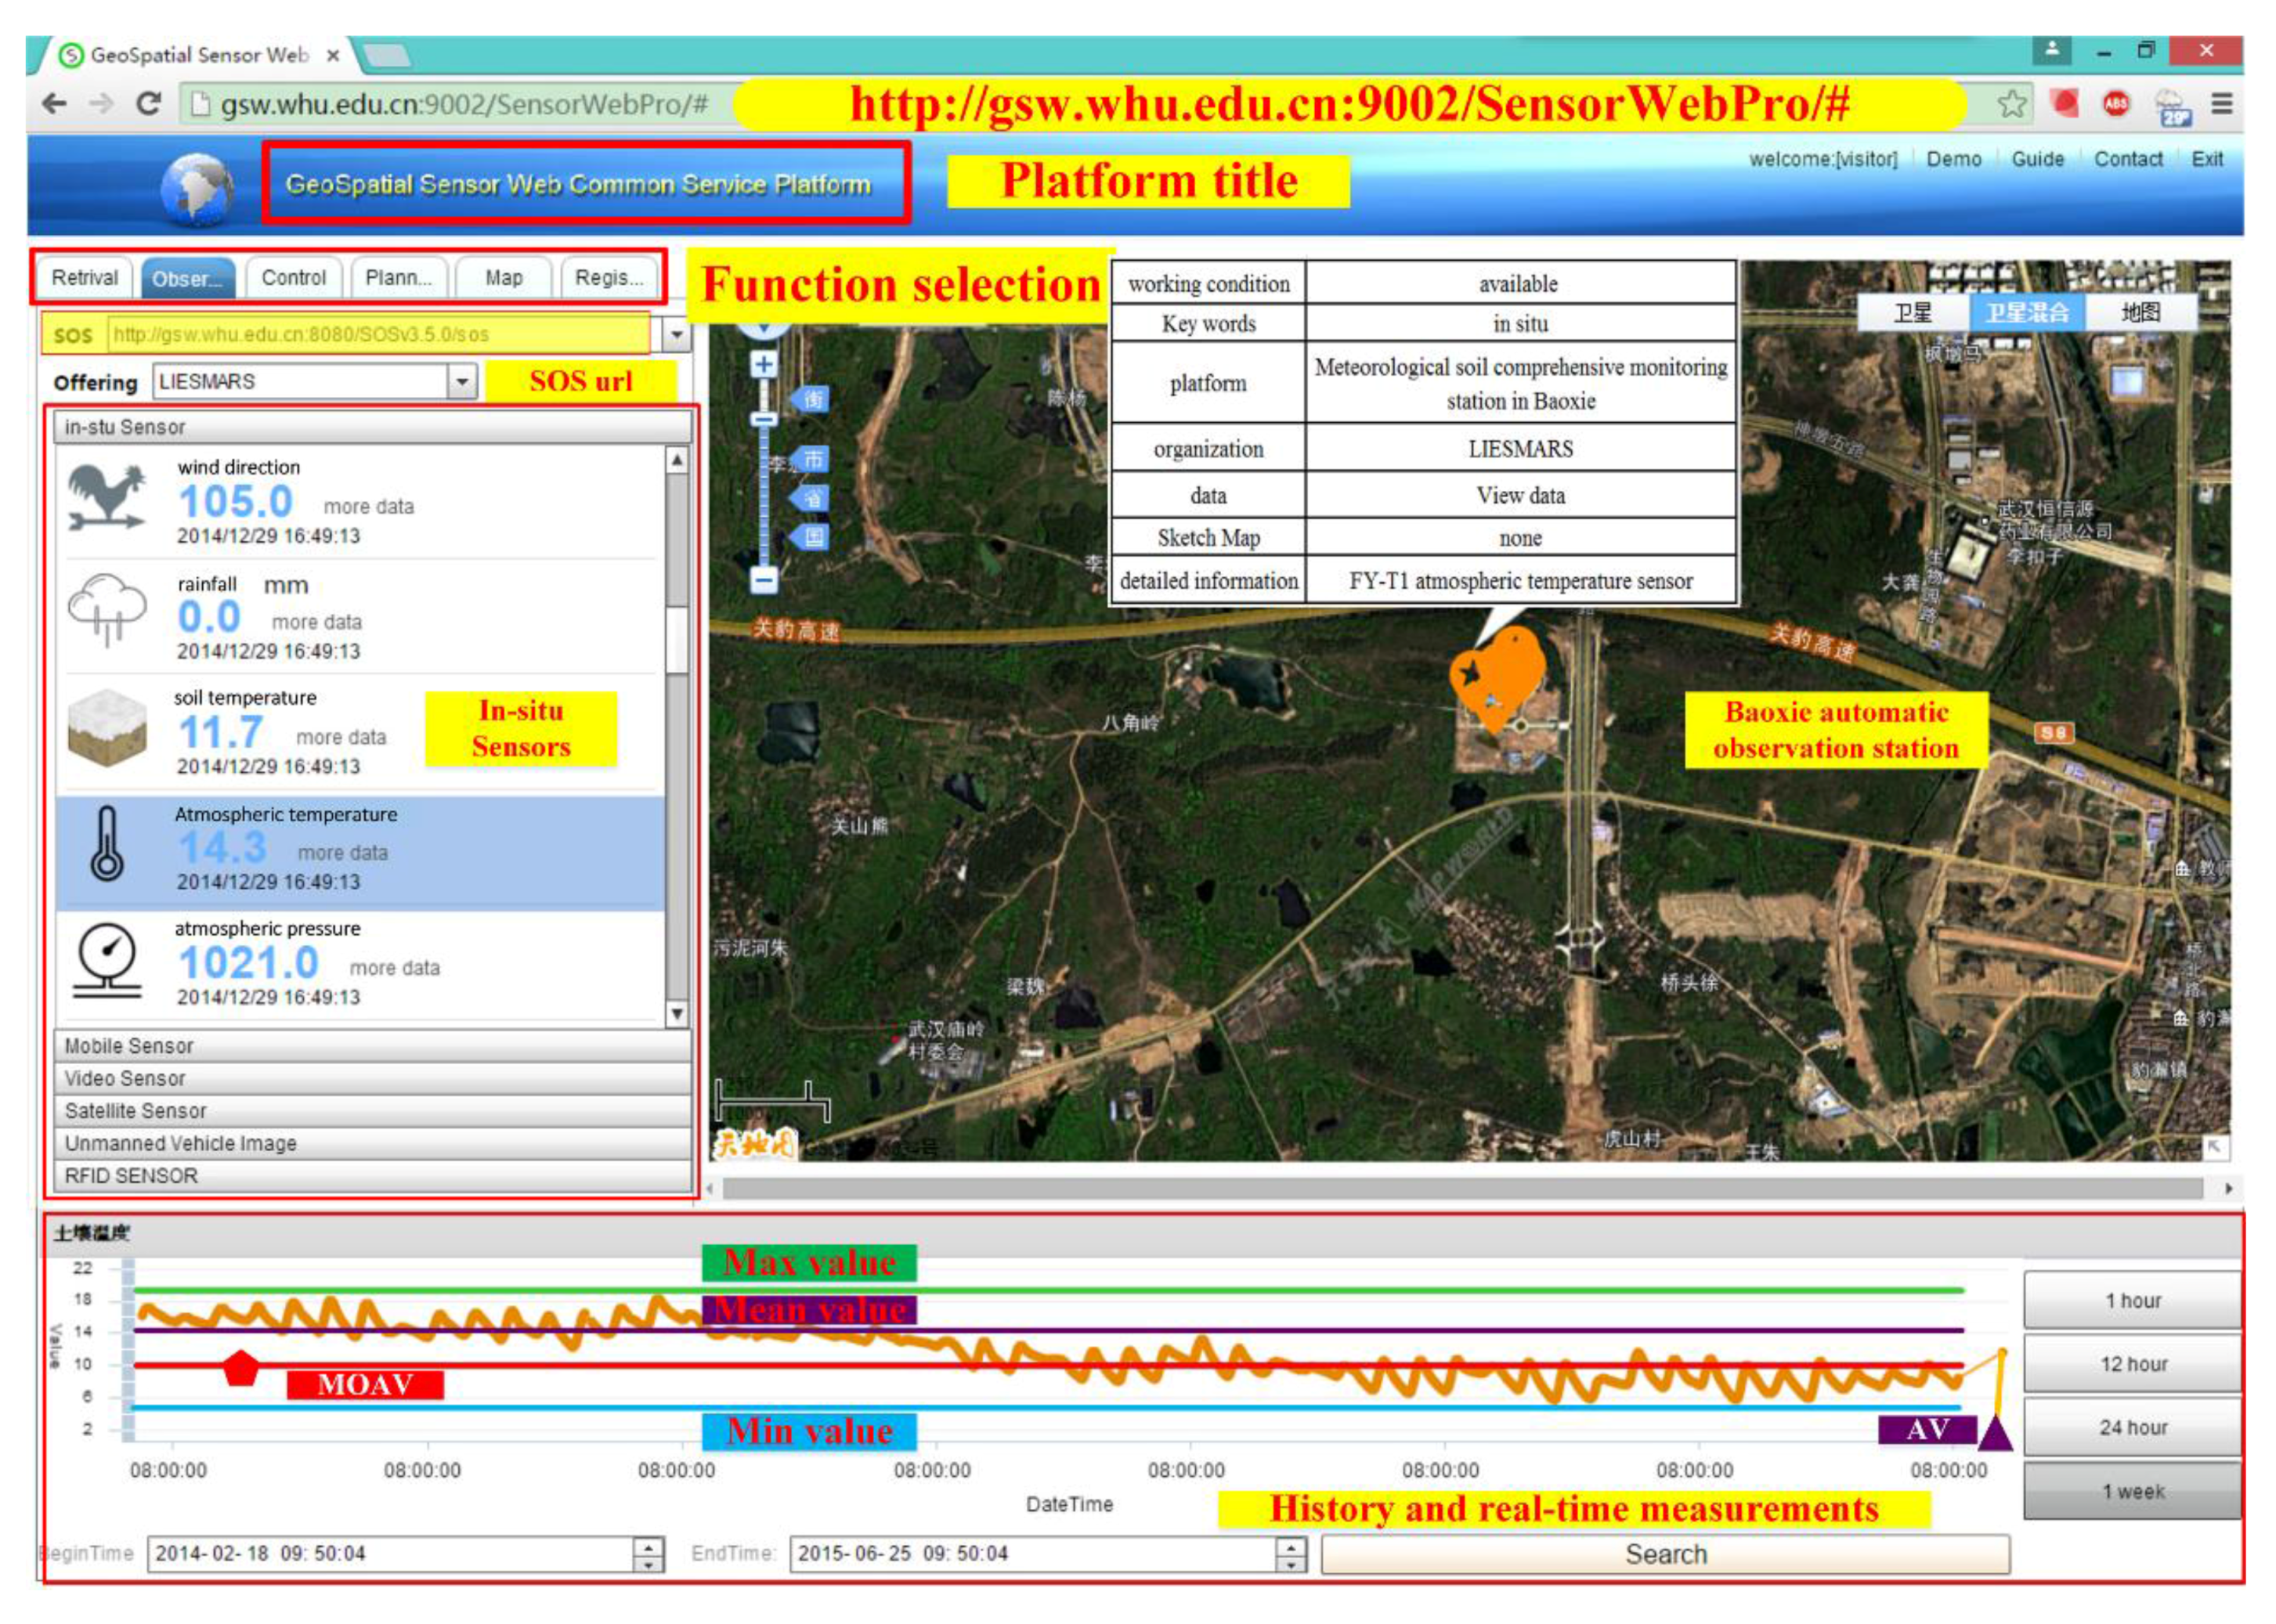Select the 卫星混合 hybrid map mode
2276x1624 pixels.
click(2026, 313)
